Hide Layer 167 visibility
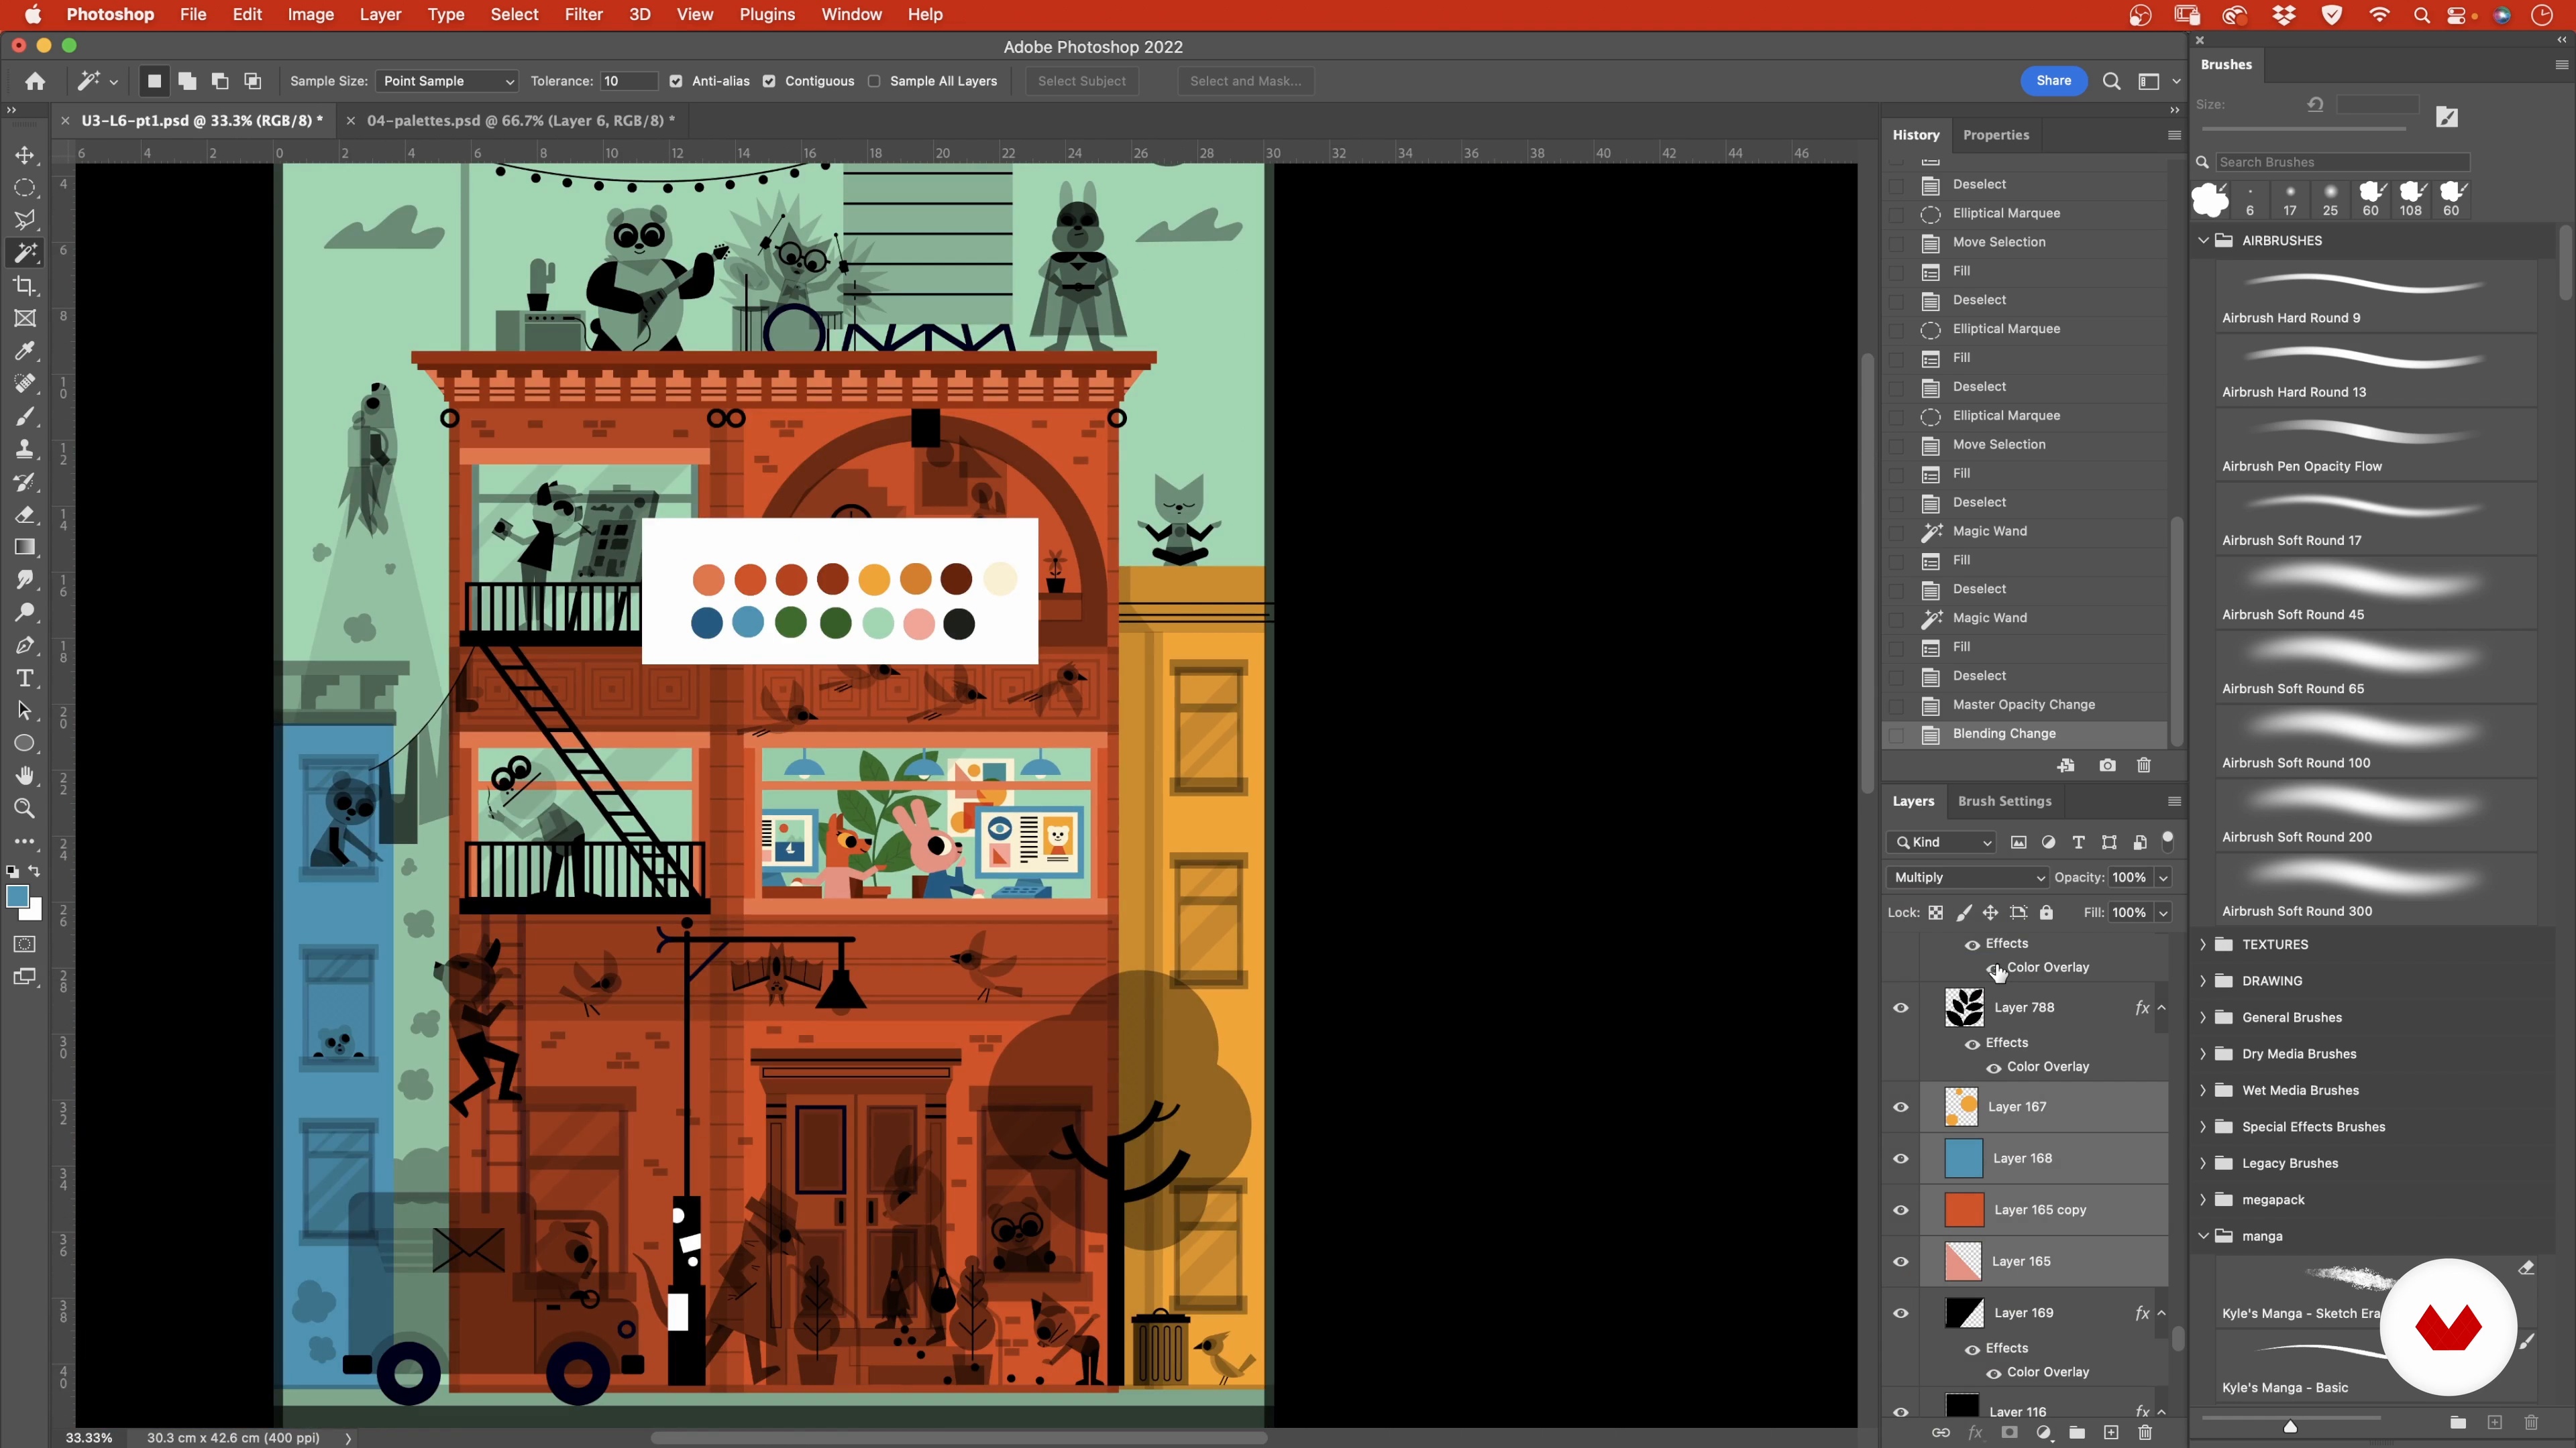Viewport: 2576px width, 1448px height. tap(1901, 1106)
